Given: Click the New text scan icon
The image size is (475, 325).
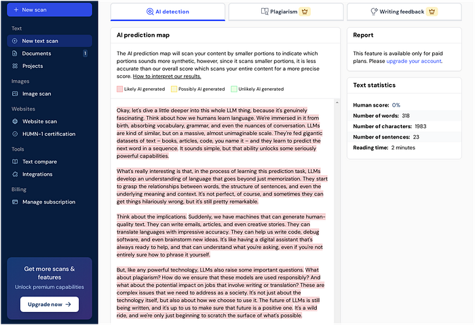Looking at the screenshot, I should tap(15, 41).
